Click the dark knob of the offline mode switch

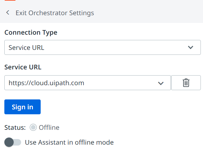point(9,142)
